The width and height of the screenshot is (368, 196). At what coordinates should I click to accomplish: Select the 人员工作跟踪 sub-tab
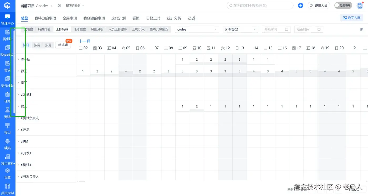[x=118, y=29]
